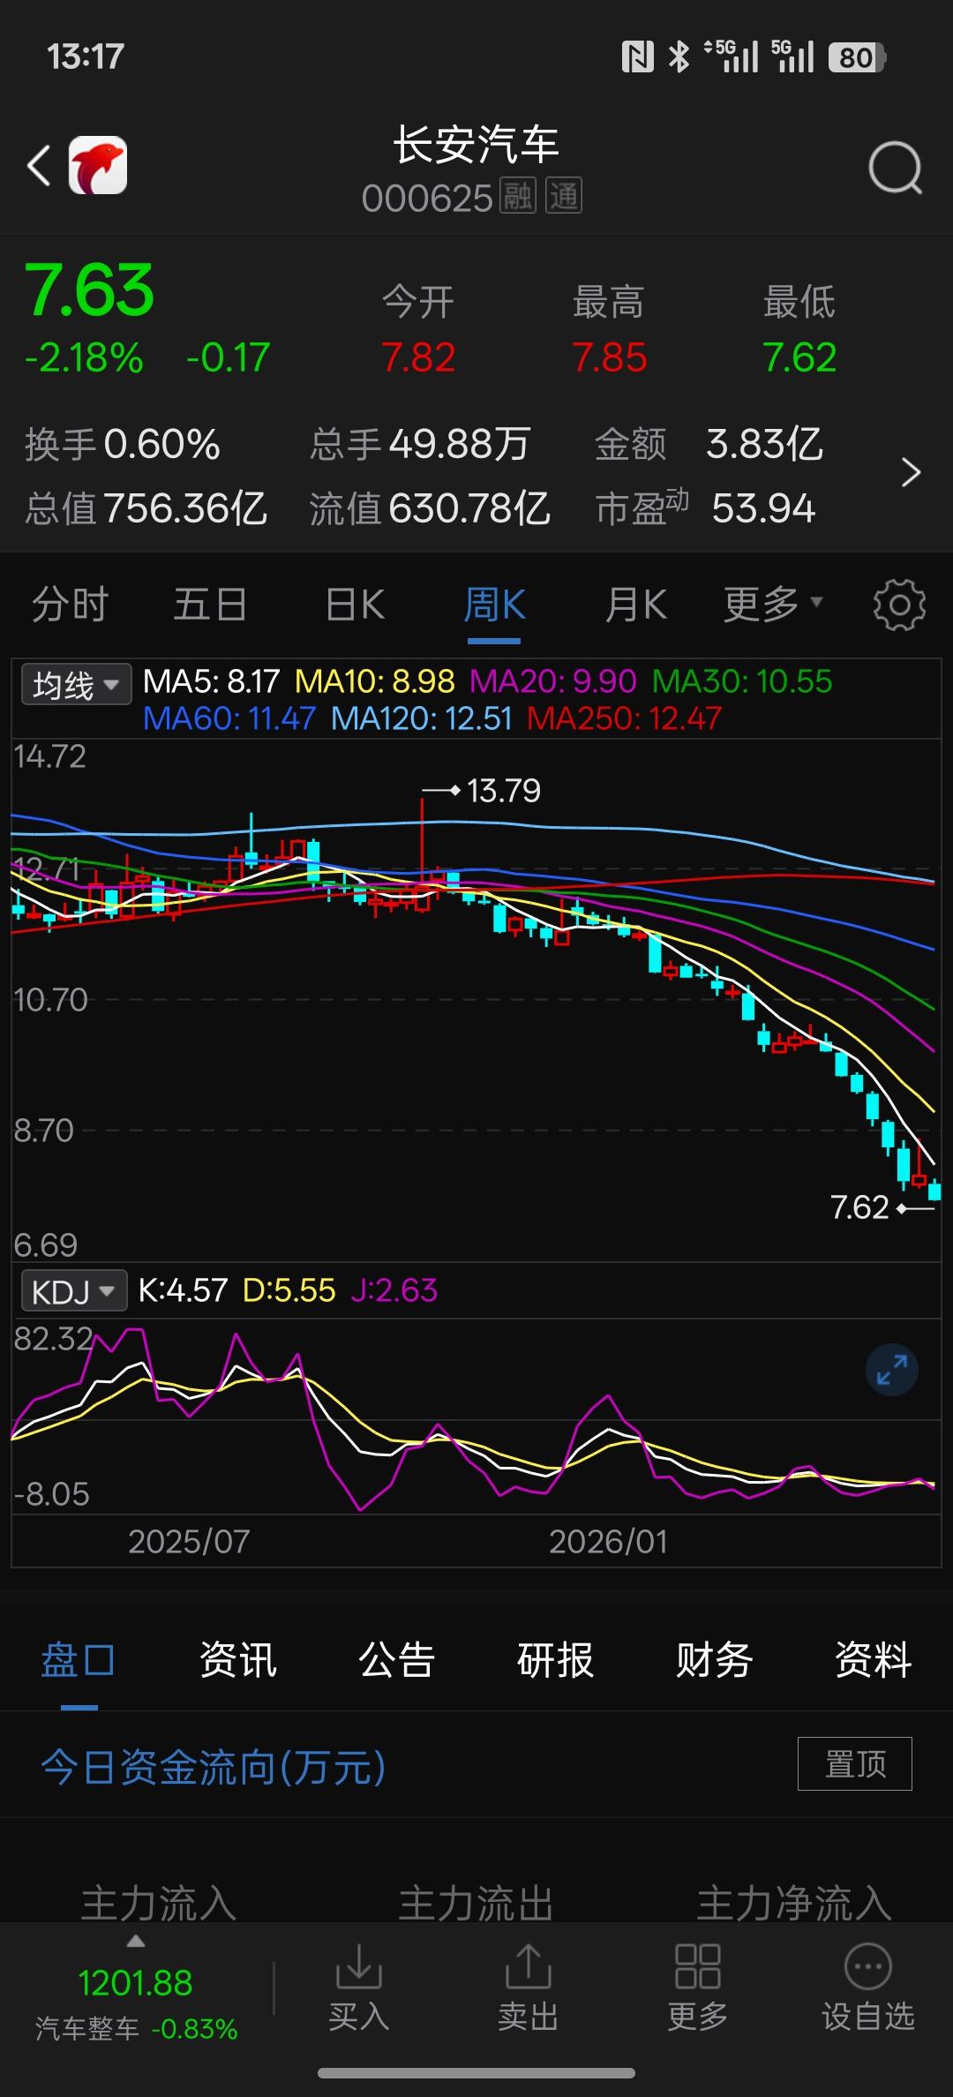
Task: Tap the 汽车整车 sector index 1201.88
Action: tap(136, 2002)
